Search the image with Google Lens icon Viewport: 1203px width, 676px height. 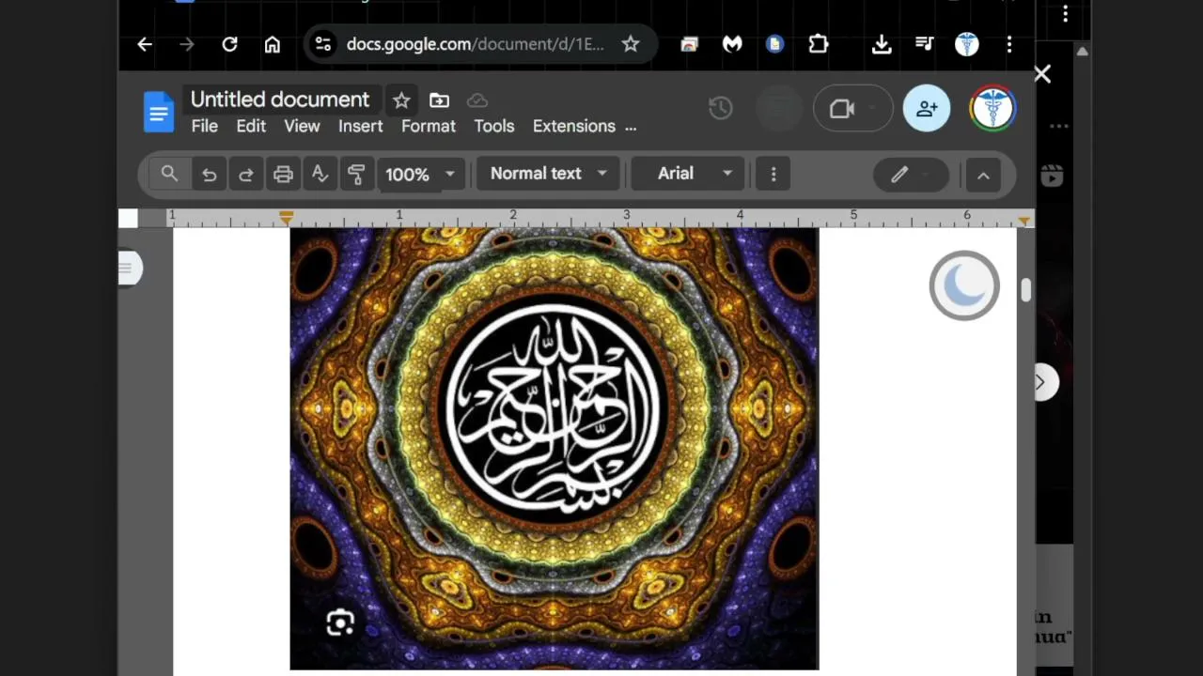340,623
